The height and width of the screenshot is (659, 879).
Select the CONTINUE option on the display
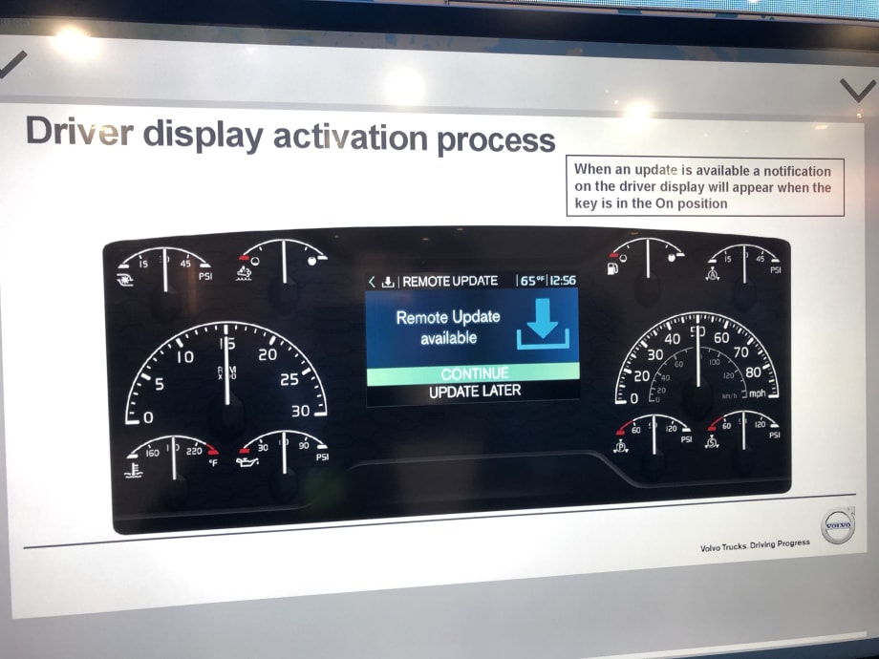(x=475, y=373)
